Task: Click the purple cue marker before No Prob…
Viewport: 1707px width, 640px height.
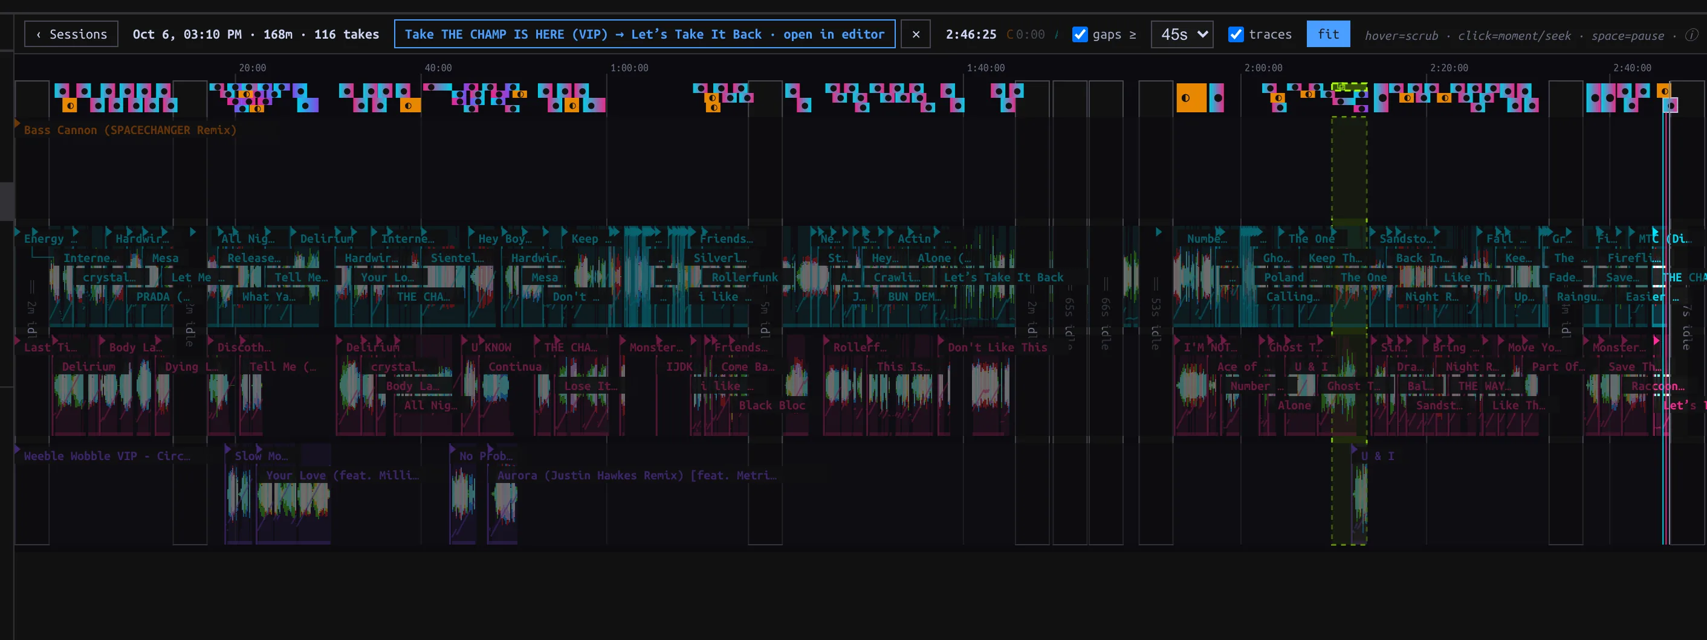Action: click(x=453, y=449)
